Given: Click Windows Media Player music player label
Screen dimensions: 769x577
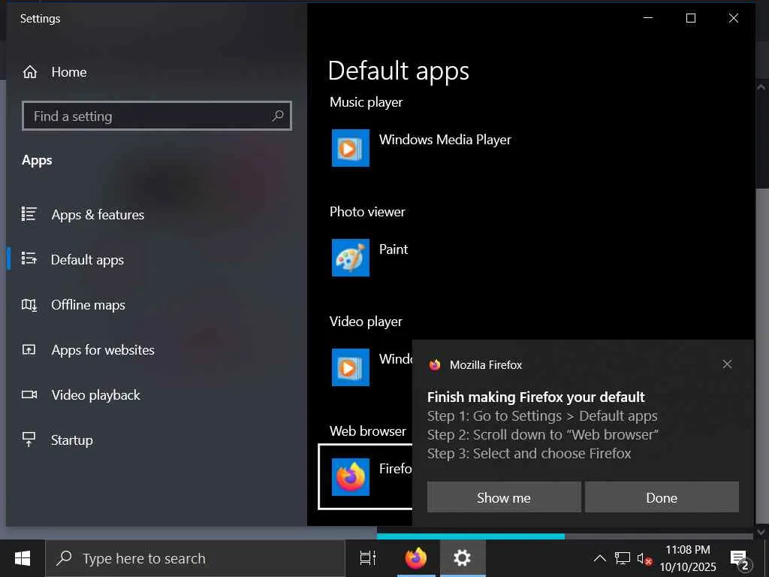Looking at the screenshot, I should [x=445, y=139].
